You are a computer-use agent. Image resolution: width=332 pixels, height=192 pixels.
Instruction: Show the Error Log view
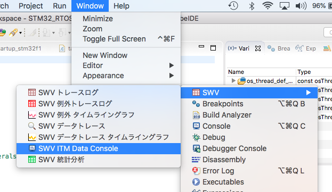point(249,171)
